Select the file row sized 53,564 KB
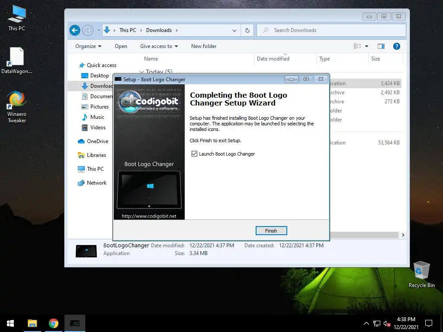Screen dimensions: 443x332 click(x=365, y=143)
